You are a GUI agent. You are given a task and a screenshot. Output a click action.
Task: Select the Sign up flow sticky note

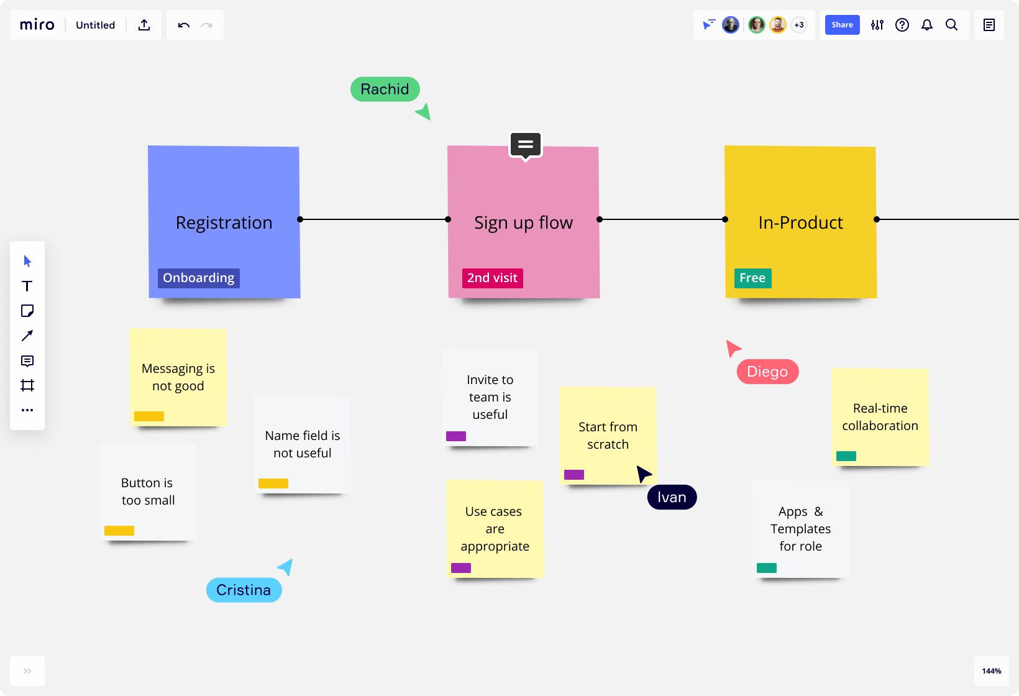click(x=523, y=222)
